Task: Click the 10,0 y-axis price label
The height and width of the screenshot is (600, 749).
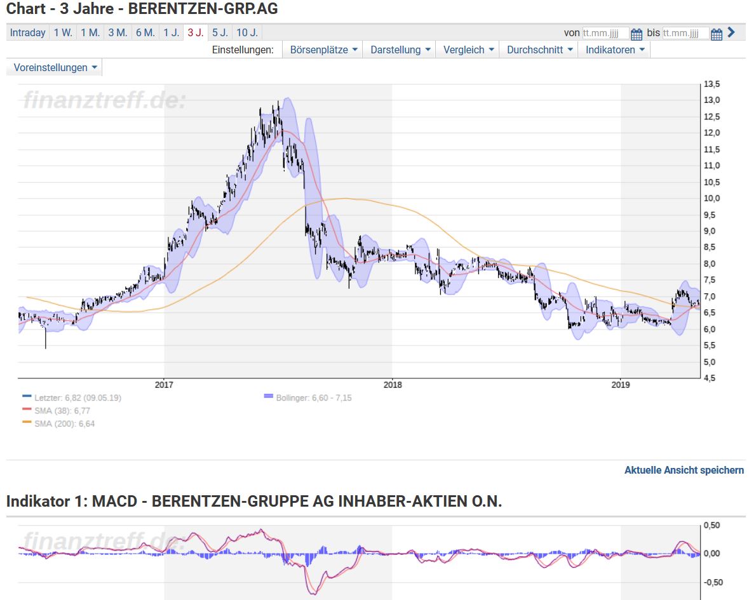Action: 712,199
